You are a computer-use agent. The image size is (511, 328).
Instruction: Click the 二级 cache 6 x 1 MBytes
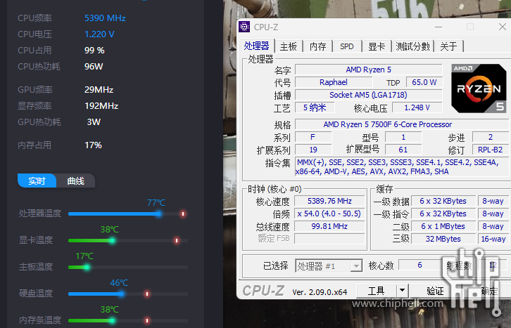[x=443, y=226]
